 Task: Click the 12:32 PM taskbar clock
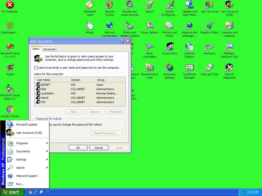(x=253, y=192)
